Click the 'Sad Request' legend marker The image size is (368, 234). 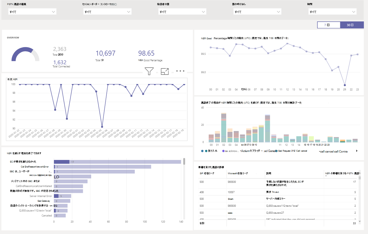(276, 151)
